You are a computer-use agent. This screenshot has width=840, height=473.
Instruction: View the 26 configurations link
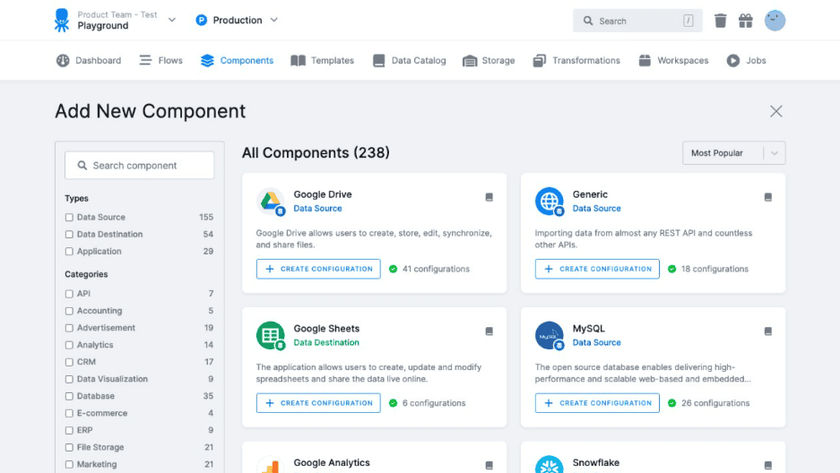click(x=715, y=403)
